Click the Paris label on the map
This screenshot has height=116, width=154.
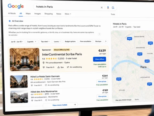coord(143,67)
